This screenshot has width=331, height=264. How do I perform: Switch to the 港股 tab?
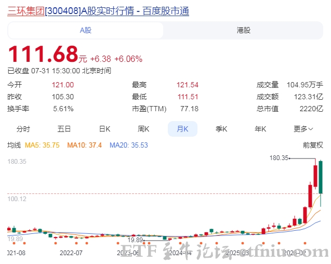243,31
